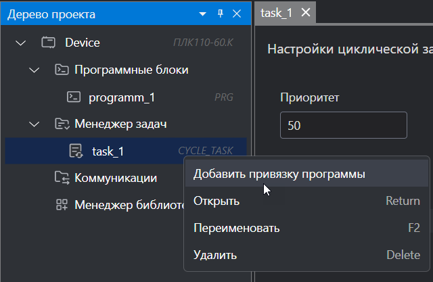The width and height of the screenshot is (433, 282).
Task: Switch to the task_1 tab
Action: click(x=276, y=13)
